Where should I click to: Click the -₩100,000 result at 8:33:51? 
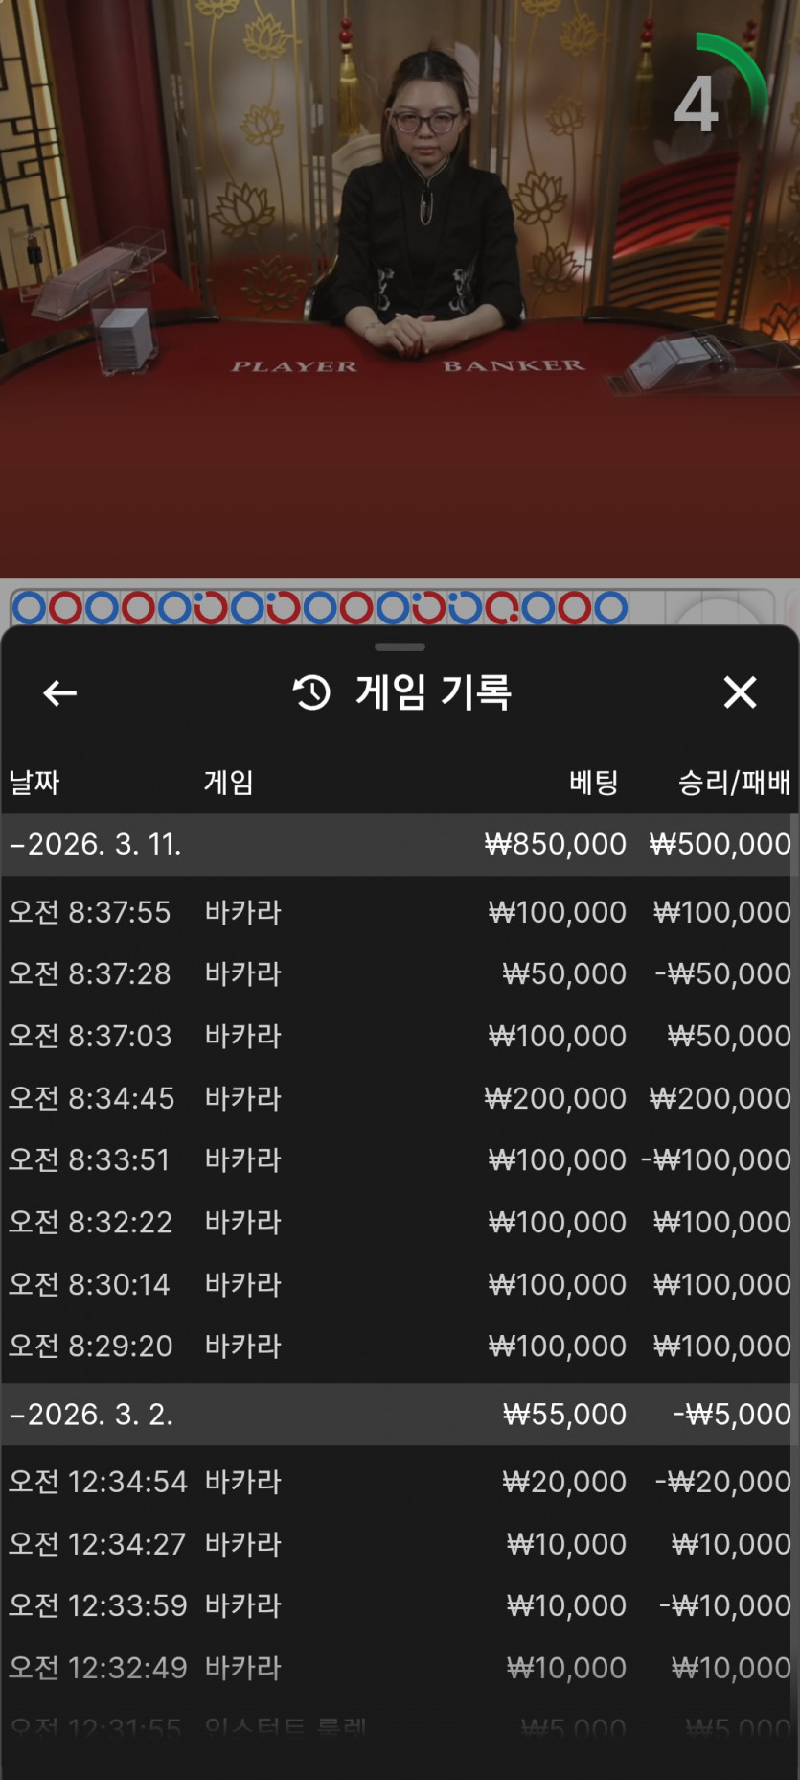coord(717,1159)
